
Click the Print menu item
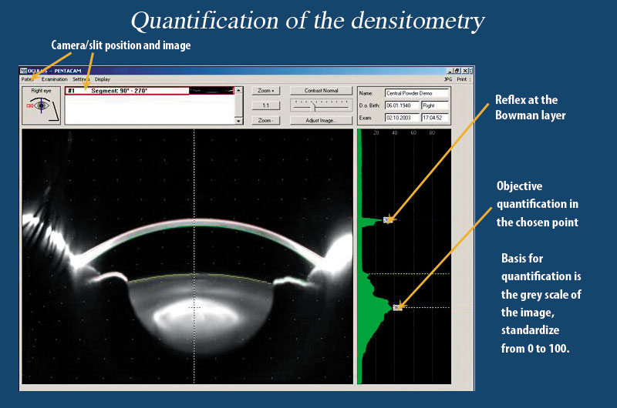pyautogui.click(x=462, y=79)
